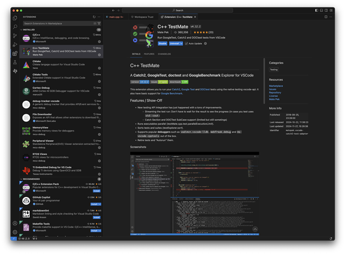Select the Details tab
Screen dimensions: 345x254
pyautogui.click(x=136, y=54)
